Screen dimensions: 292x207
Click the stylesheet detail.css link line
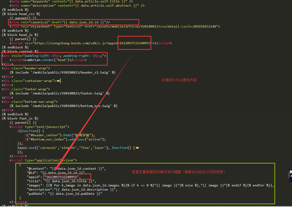[x=115, y=27]
